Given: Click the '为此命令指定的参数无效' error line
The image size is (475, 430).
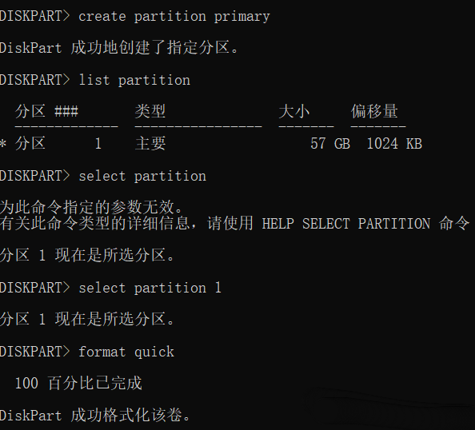Looking at the screenshot, I should coord(91,208).
